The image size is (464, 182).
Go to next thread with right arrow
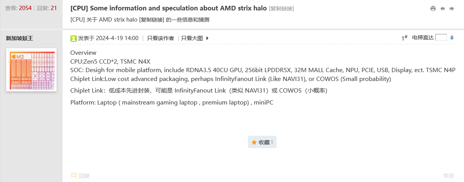pos(452,8)
